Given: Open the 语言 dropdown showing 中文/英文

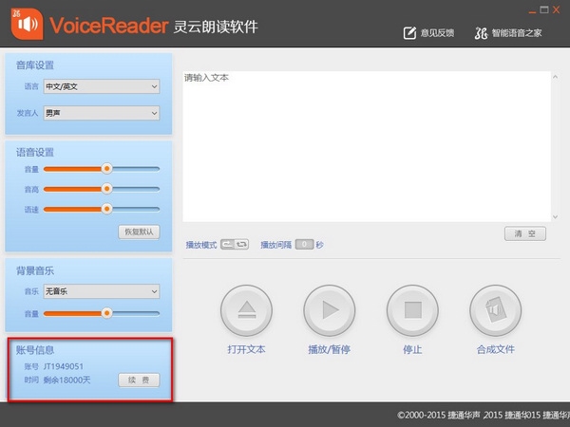Looking at the screenshot, I should click(102, 86).
